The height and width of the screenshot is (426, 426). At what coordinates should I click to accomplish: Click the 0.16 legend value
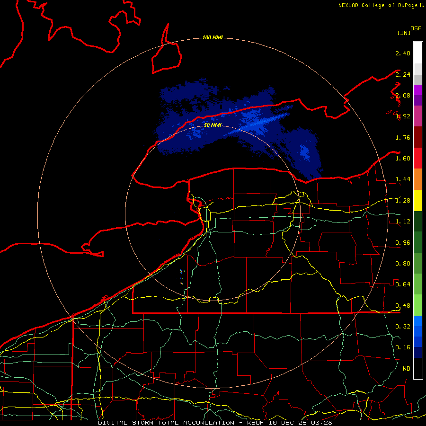coord(403,347)
